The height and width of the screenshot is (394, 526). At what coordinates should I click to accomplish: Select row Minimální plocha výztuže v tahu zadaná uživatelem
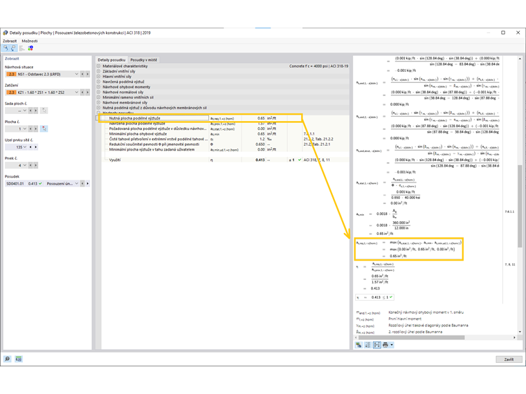click(225, 149)
